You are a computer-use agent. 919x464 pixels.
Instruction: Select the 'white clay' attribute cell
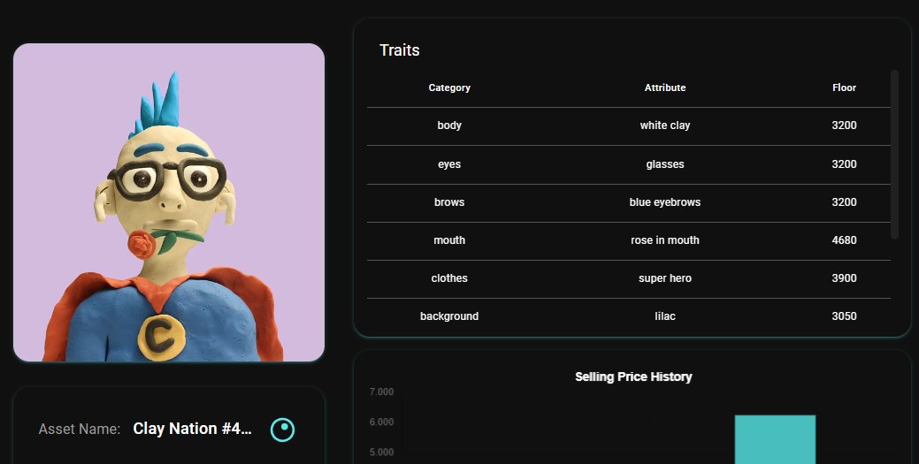(665, 126)
